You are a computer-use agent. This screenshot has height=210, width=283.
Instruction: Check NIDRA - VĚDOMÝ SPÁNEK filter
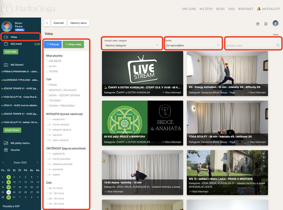coord(47,95)
